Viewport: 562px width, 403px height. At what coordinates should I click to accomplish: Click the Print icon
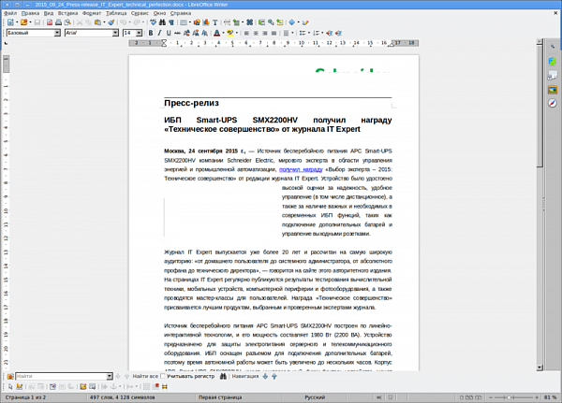coord(58,22)
